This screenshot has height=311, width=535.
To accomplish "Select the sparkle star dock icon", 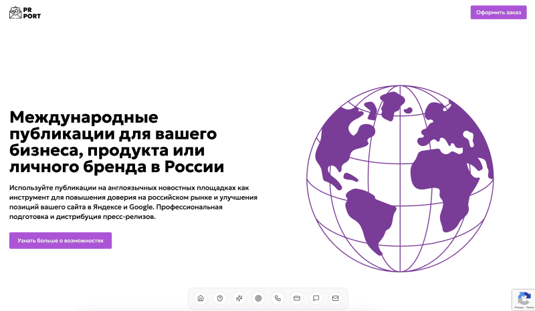I will [239, 298].
